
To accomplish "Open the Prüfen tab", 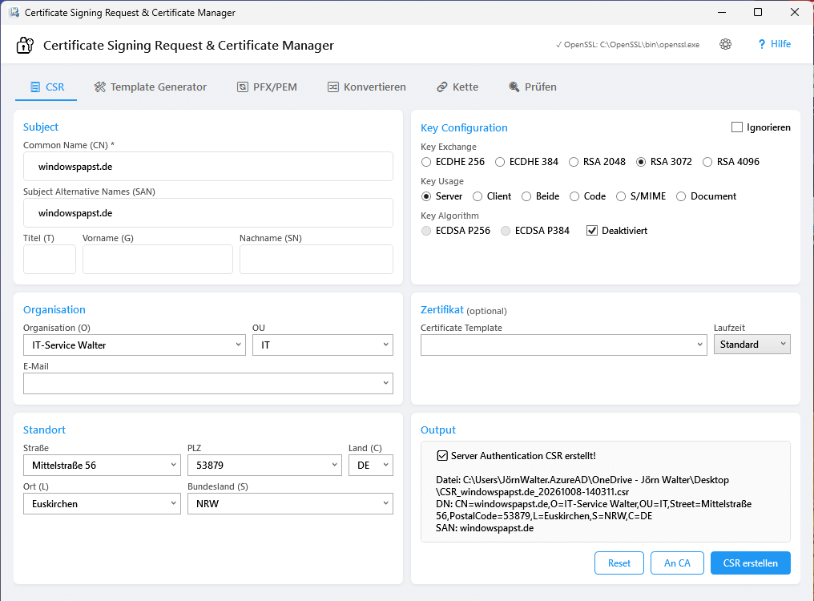I will [x=533, y=87].
